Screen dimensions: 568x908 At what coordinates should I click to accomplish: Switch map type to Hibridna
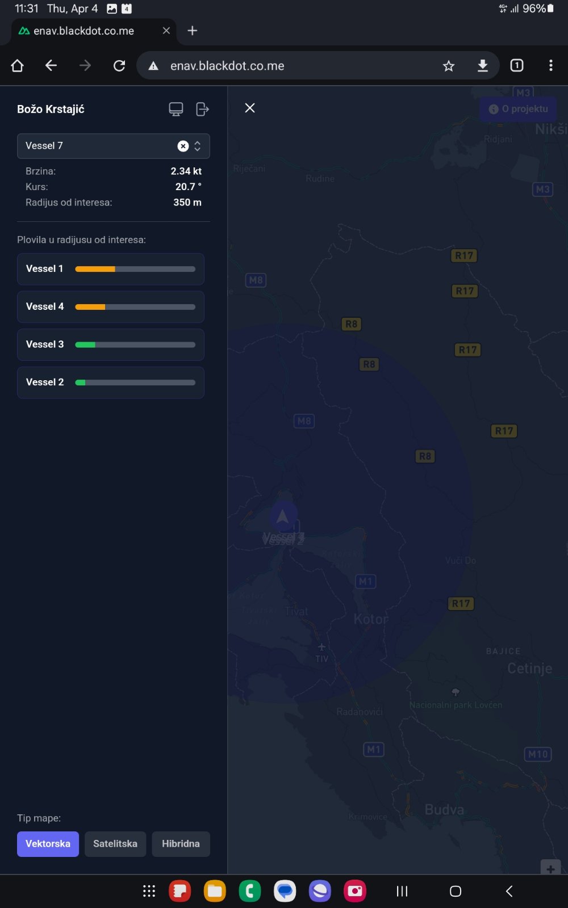tap(181, 844)
